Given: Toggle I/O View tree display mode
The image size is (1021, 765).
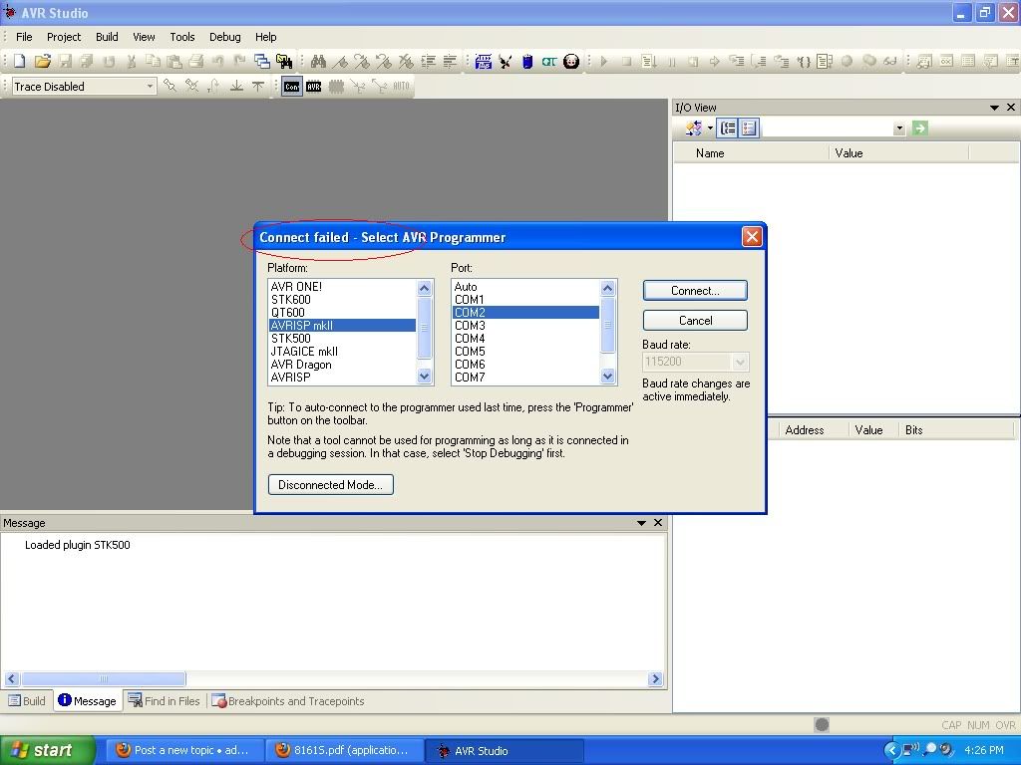Looking at the screenshot, I should click(x=727, y=128).
